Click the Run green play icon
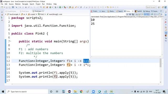 (x=60, y=7)
